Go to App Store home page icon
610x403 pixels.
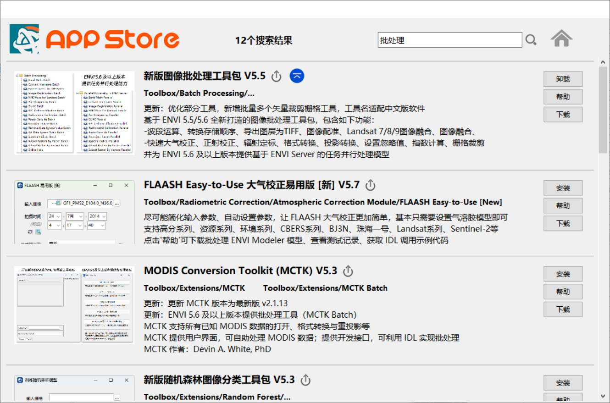pyautogui.click(x=561, y=39)
